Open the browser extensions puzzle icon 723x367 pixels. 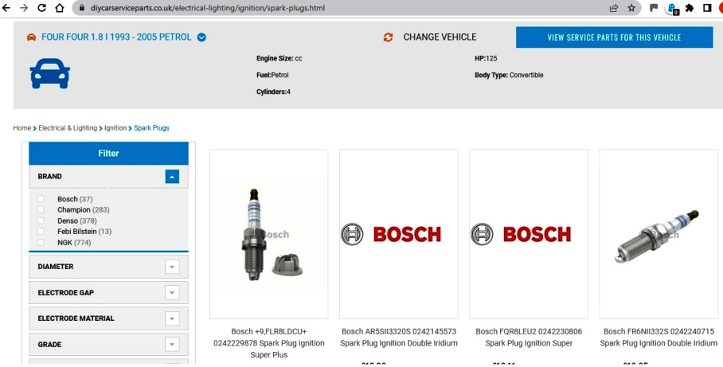point(690,8)
